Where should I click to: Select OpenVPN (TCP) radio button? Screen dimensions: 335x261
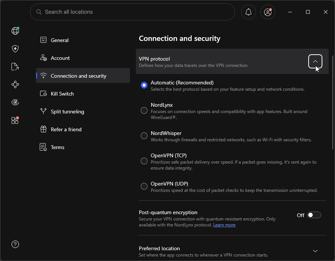tap(144, 161)
